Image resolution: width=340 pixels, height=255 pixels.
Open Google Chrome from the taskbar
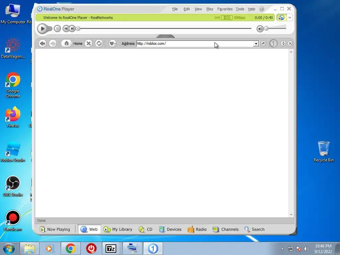coord(70,248)
